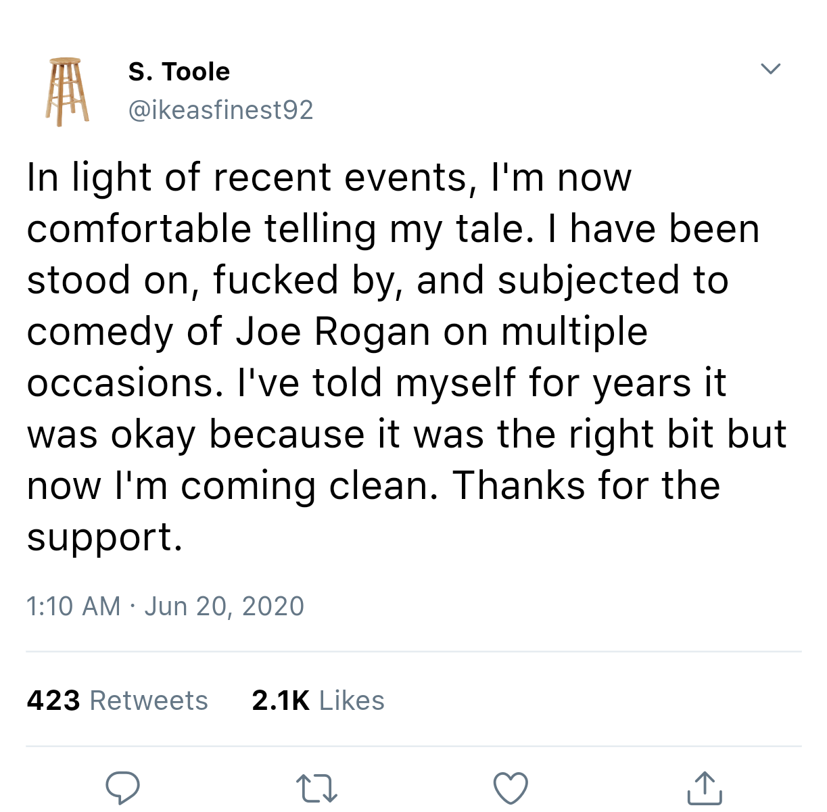827x812 pixels.
Task: Toggle retweet state for this post
Action: click(x=316, y=786)
